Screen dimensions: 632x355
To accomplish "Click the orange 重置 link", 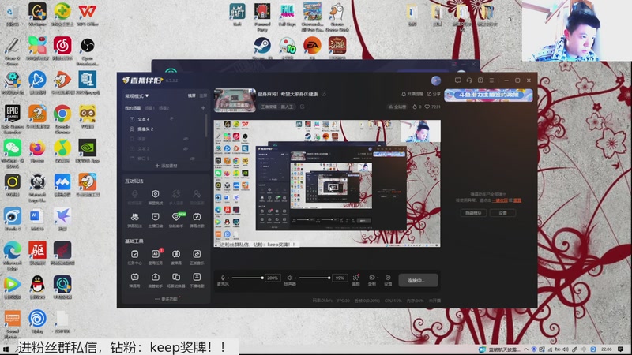I will [x=517, y=200].
